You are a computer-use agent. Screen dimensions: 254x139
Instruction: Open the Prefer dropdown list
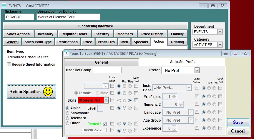pos(197,70)
